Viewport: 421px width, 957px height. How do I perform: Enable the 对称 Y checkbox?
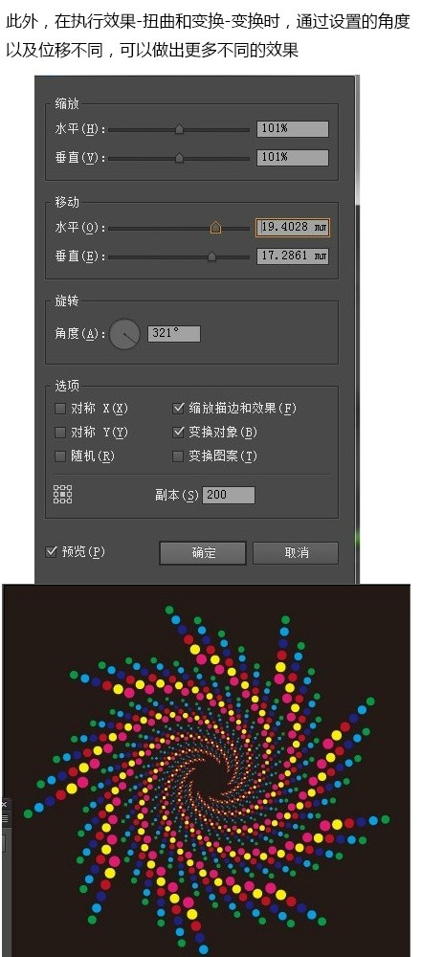pos(59,433)
